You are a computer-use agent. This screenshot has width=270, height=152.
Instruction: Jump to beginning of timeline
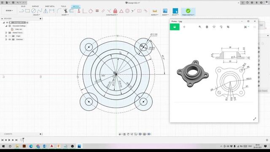point(3,140)
